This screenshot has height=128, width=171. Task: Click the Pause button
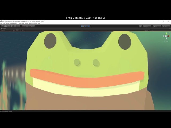point(85,26)
